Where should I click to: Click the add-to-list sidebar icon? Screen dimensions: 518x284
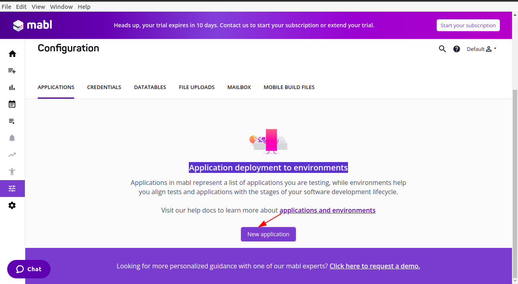pyautogui.click(x=12, y=71)
